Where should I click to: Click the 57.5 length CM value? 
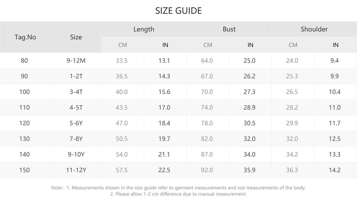122,170
